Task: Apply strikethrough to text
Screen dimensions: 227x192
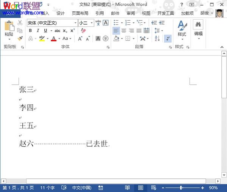Action: (x=58, y=31)
